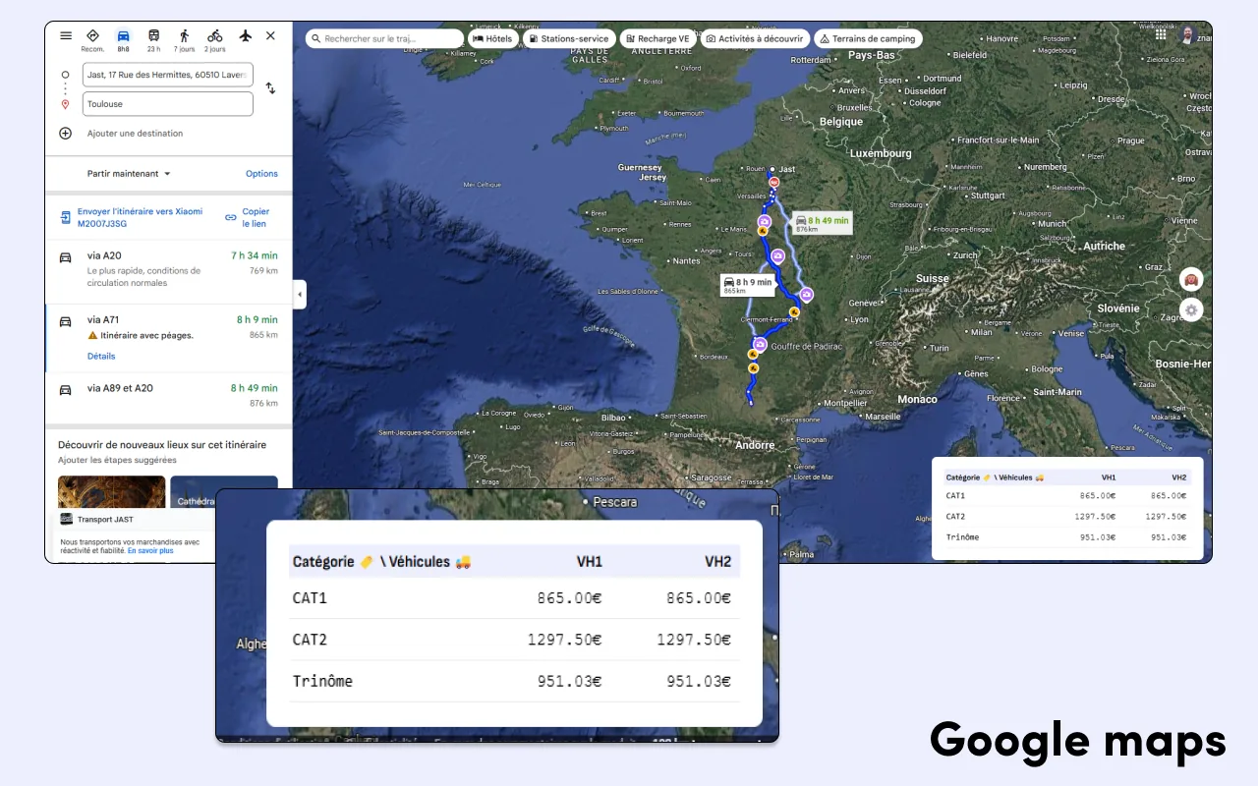Click the first A20 route car icon
Screen dimensions: 1258x786
[x=66, y=257]
